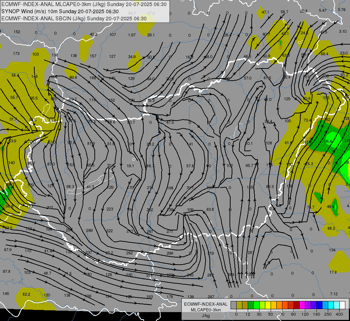Image resolution: width=350 pixels, height=321 pixels.
Task: Click the map value 17.8
Action: [333, 272]
